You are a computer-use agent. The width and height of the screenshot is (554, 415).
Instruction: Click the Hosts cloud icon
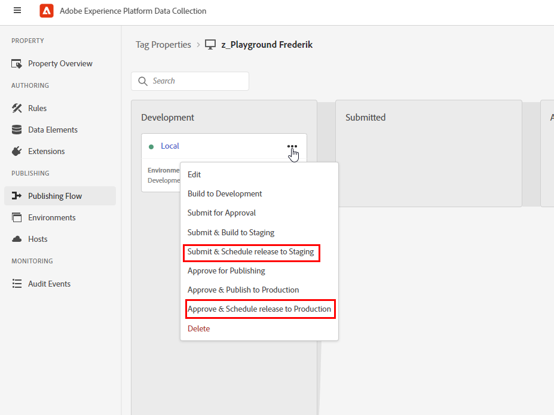click(x=17, y=239)
